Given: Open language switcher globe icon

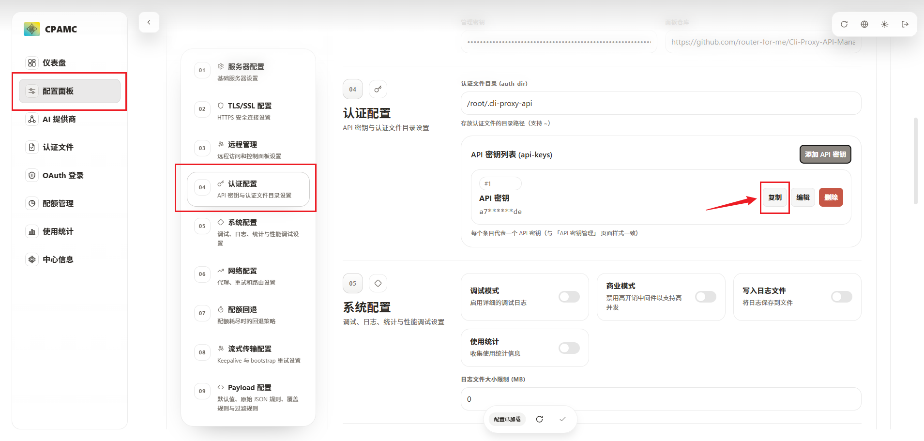Looking at the screenshot, I should 864,24.
